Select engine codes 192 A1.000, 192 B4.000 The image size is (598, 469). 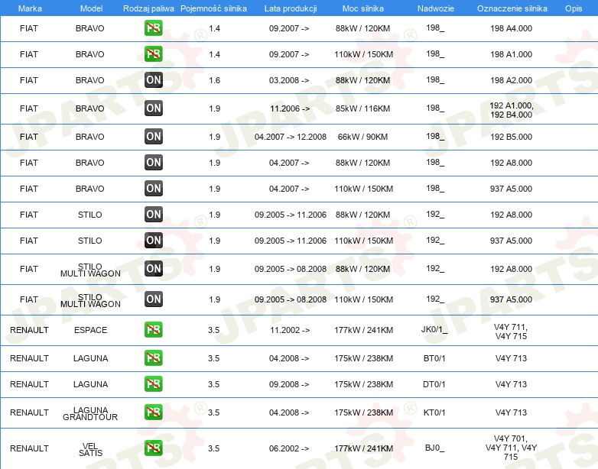click(x=511, y=110)
